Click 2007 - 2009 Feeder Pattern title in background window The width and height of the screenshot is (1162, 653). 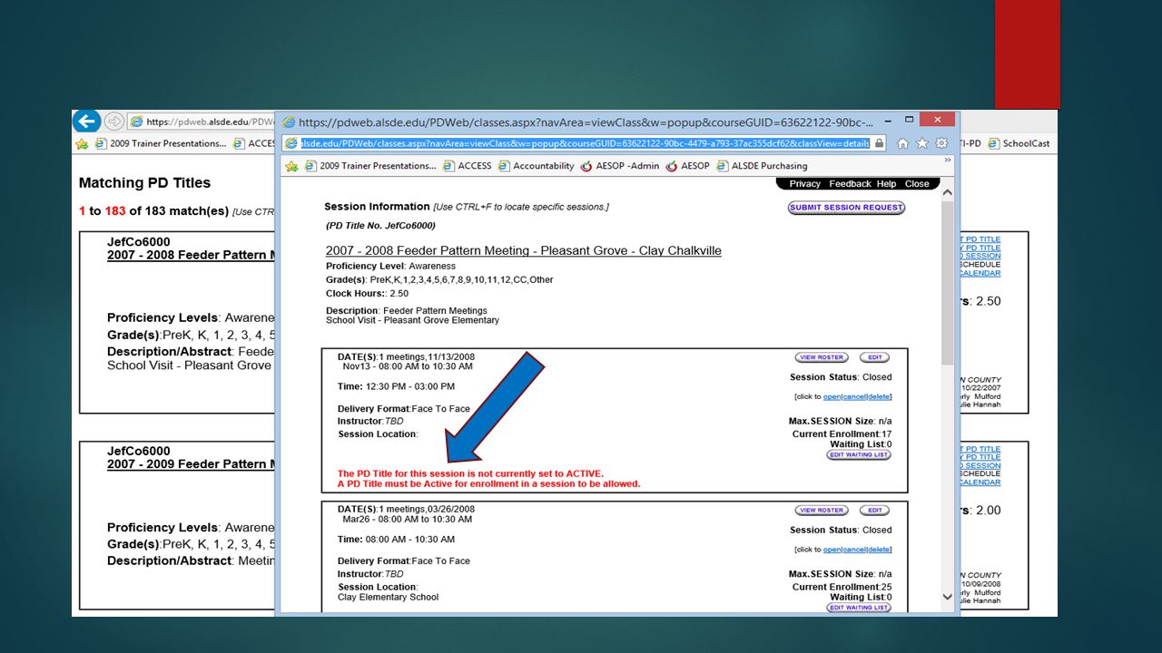(191, 464)
